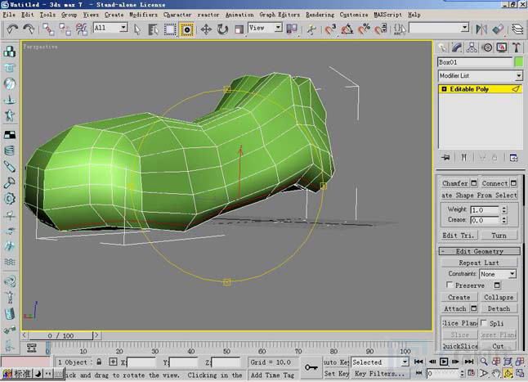This screenshot has width=528, height=382.
Task: Expand the Editable Poly stack entry
Action: [x=444, y=89]
